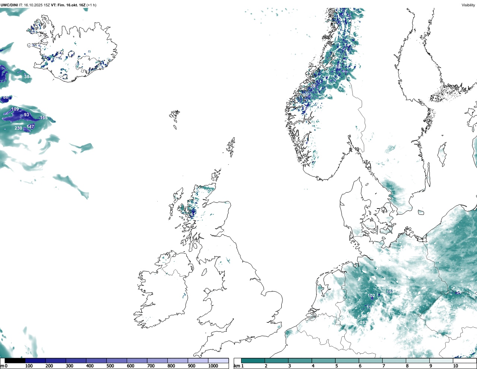This screenshot has width=477, height=369.
Task: Click the 'km' unit label in legend
Action: [x=237, y=366]
